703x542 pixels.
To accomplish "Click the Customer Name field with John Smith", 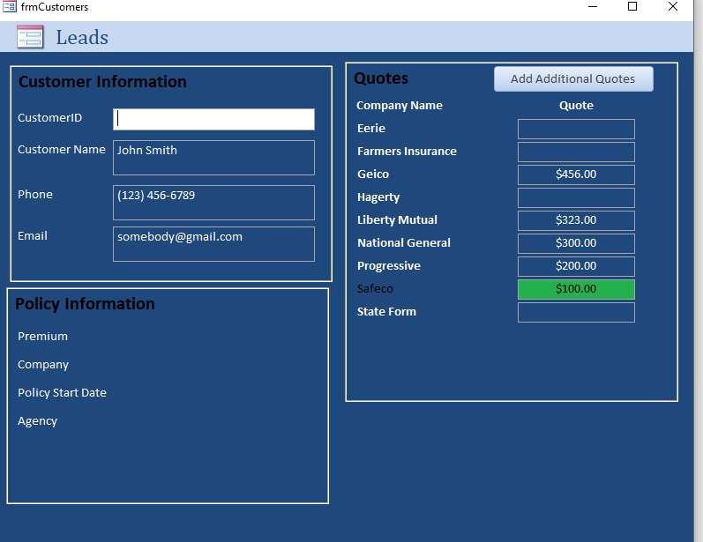I will tap(213, 158).
